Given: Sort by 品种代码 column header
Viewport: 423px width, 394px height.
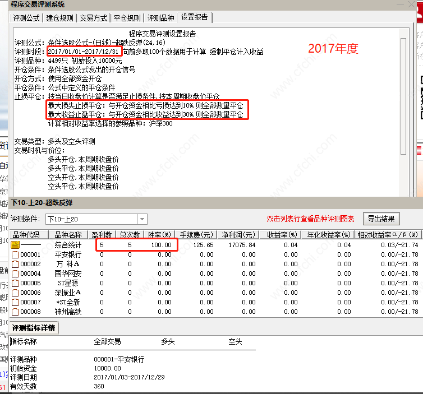Looking at the screenshot, I should point(29,235).
